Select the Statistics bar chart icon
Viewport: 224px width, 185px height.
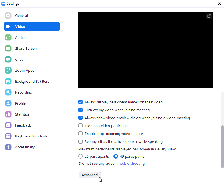[8, 114]
